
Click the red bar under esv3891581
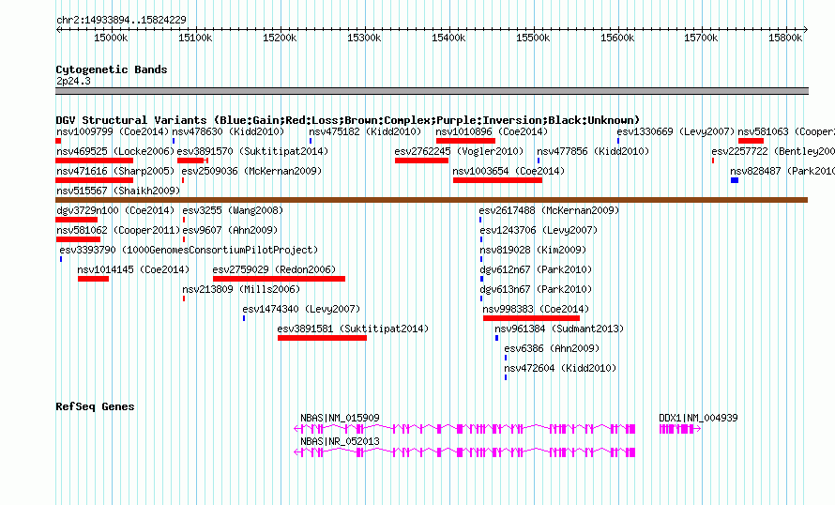tap(322, 338)
